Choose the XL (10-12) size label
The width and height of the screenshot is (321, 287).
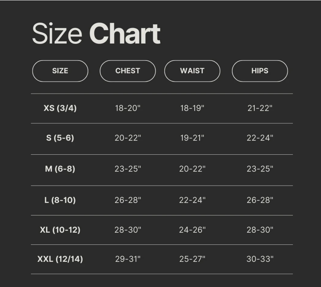pyautogui.click(x=60, y=230)
